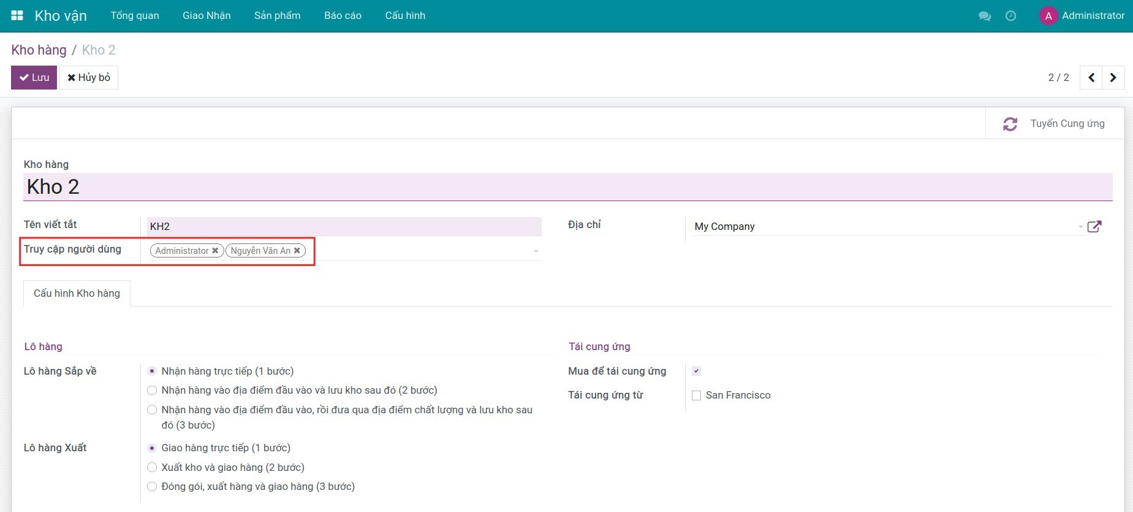Go to next record arrow
This screenshot has width=1133, height=512.
1113,78
